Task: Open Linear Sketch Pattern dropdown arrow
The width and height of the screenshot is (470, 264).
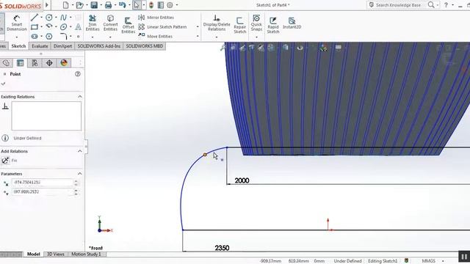Action: pyautogui.click(x=198, y=27)
